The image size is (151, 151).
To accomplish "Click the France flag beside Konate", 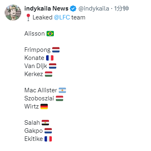I will pyautogui.click(x=50, y=58).
